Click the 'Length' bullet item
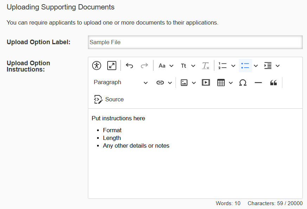Viewport: 307px width, 209px height. tap(112, 138)
